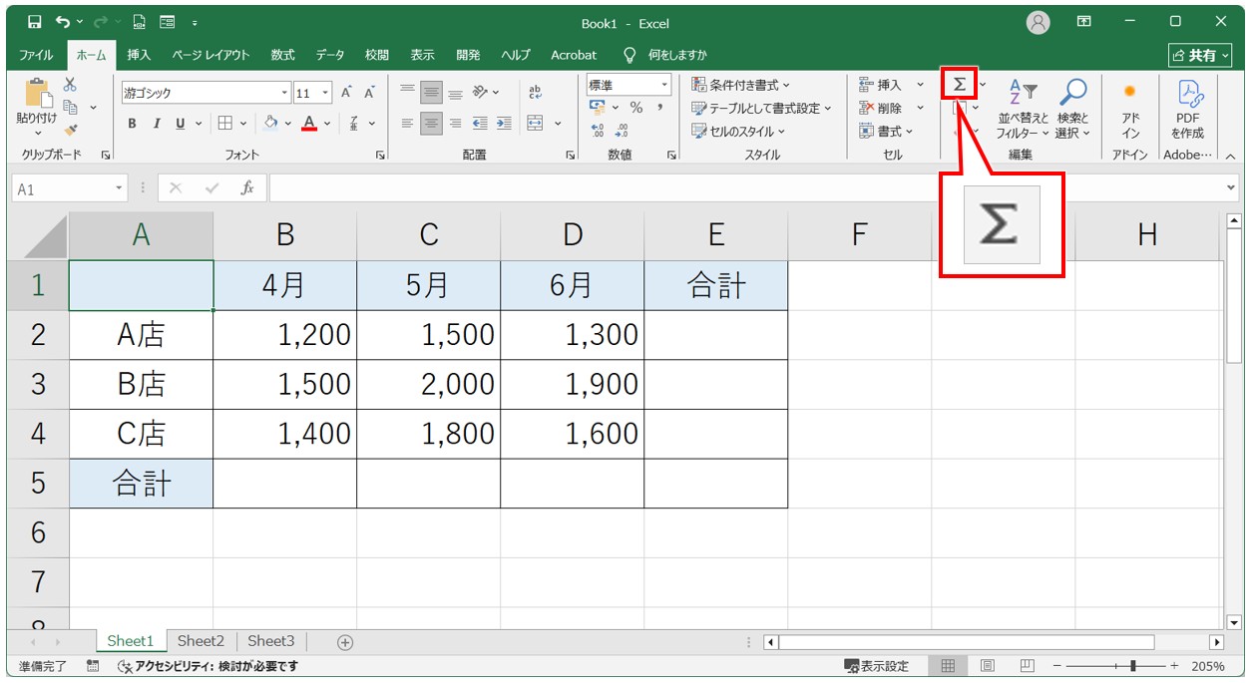1251x683 pixels.
Task: Click the account profile avatar icon
Action: point(1039,22)
